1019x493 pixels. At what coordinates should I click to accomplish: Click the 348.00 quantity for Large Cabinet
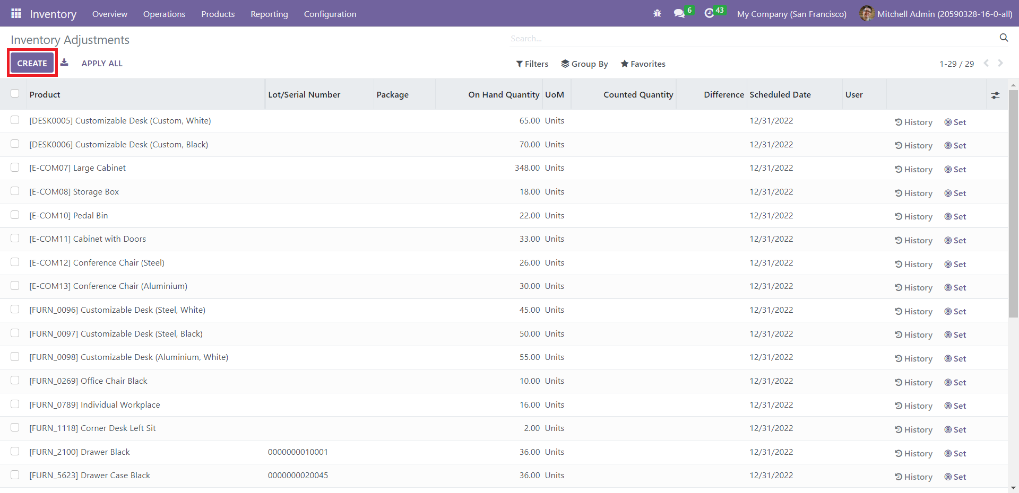pos(527,168)
